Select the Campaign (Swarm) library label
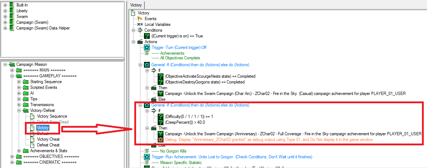 tap(32, 22)
